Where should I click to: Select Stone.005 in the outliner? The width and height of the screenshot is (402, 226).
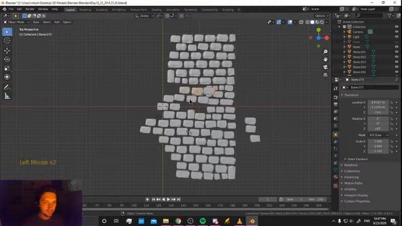[359, 72]
